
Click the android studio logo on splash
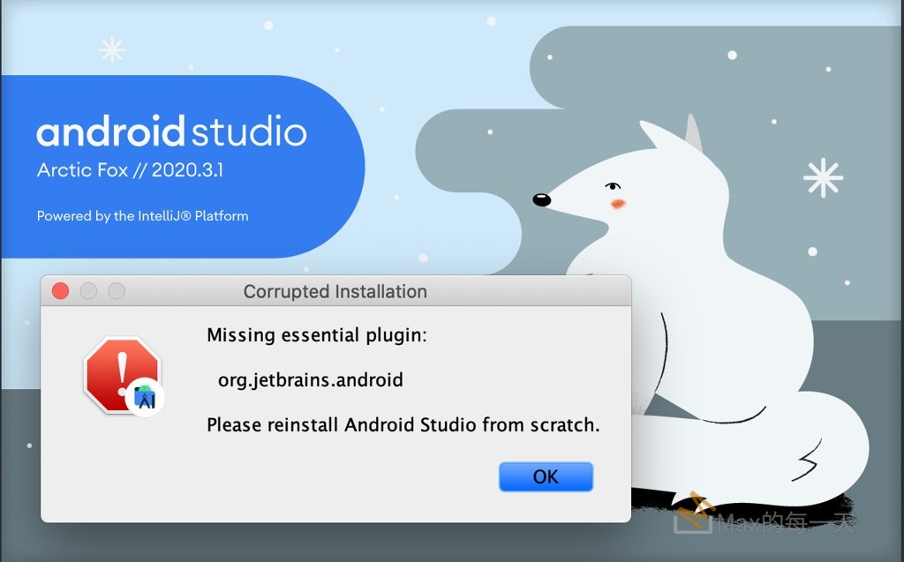pos(171,132)
